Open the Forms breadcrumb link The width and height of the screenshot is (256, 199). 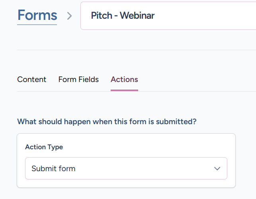pos(37,16)
